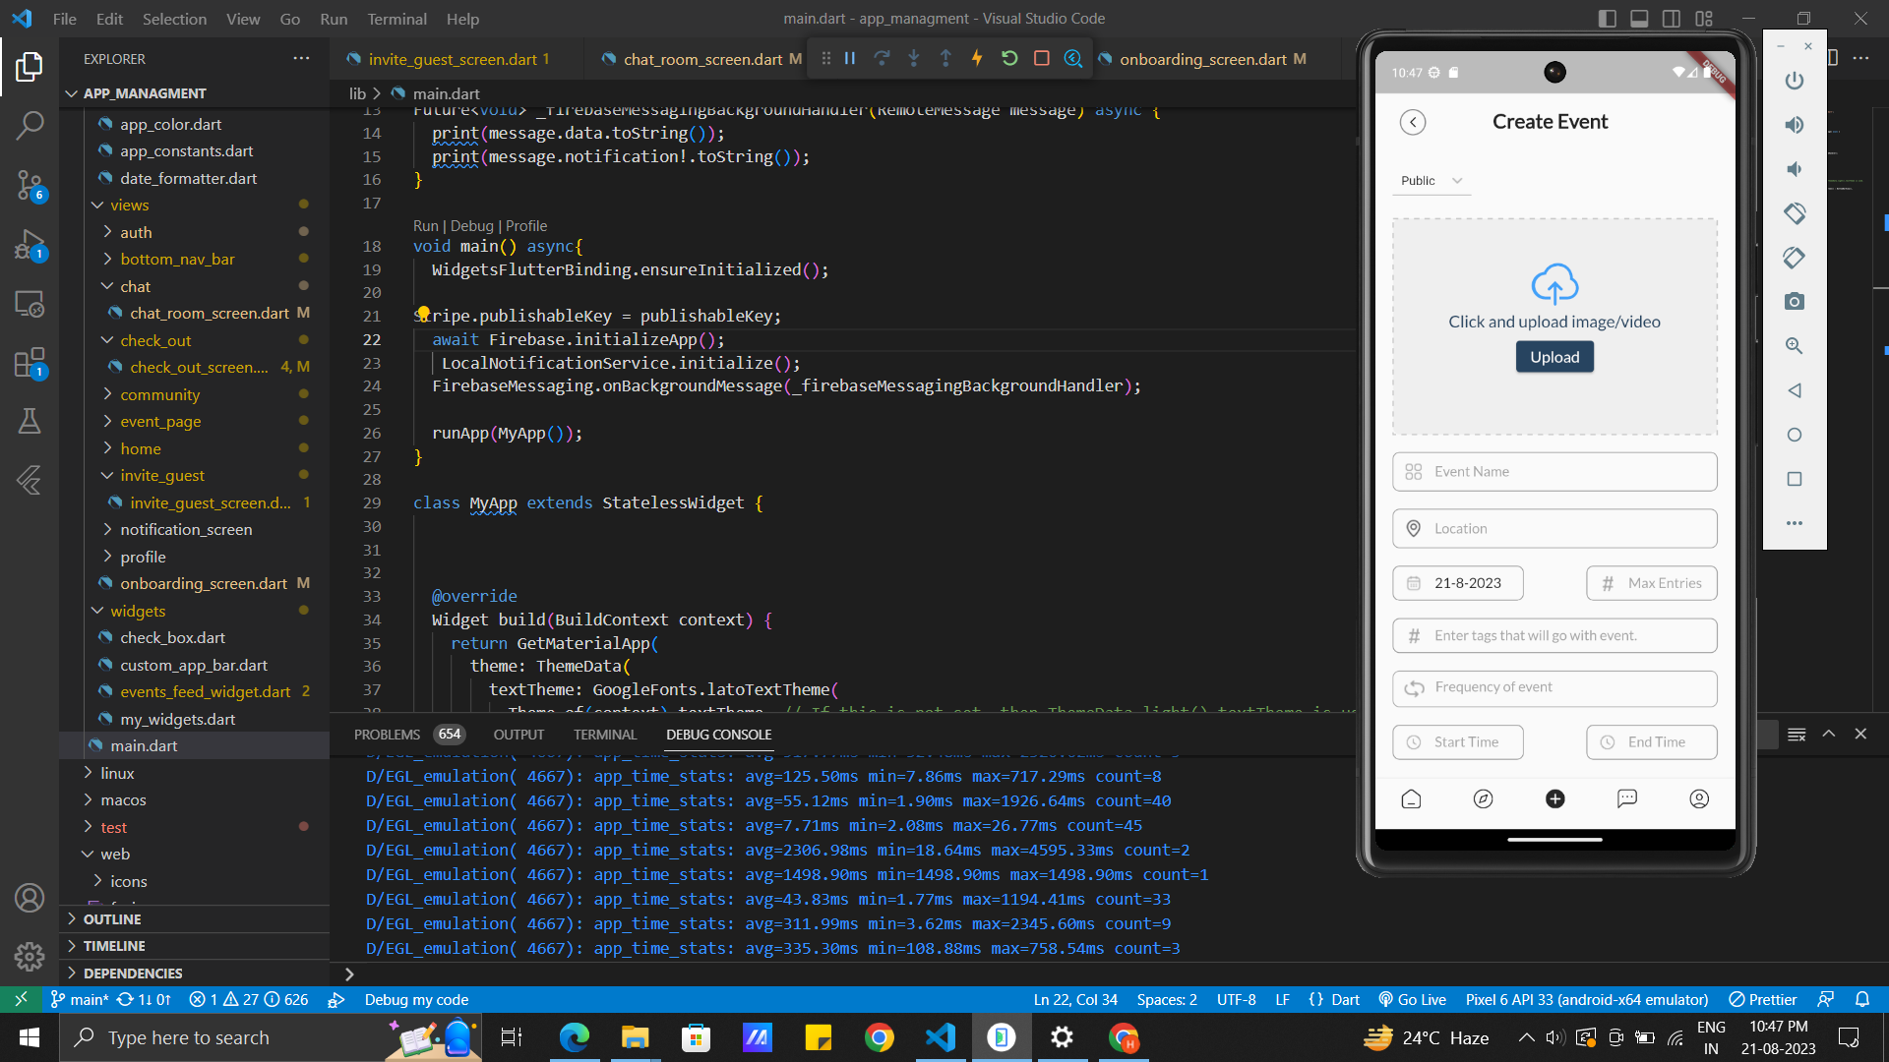Toggle the bottom panel visibility
The height and width of the screenshot is (1062, 1889).
pos(1638,18)
